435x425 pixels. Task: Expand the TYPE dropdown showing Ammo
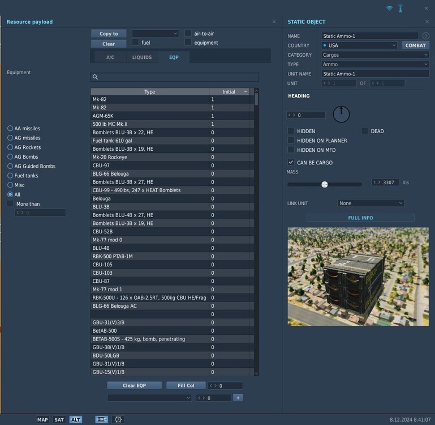375,65
